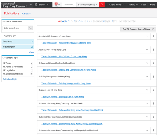Open info for Butterworths Company Law Handbook
This screenshot has width=158, height=137.
153,103
